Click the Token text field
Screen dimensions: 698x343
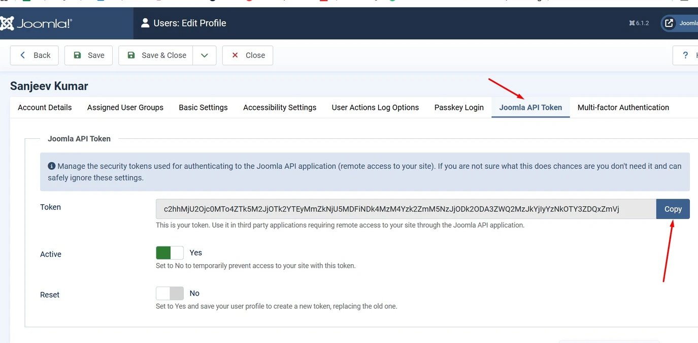tap(406, 209)
